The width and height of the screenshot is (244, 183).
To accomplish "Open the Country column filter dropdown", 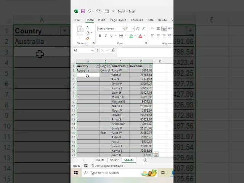I will pyautogui.click(x=98, y=66).
